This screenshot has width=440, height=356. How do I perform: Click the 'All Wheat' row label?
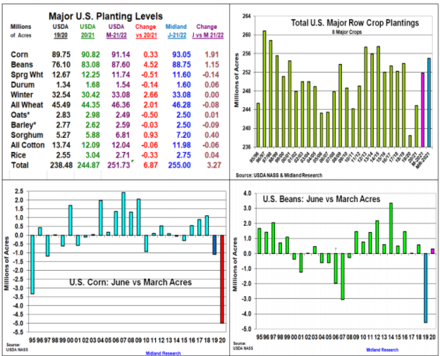click(x=27, y=105)
